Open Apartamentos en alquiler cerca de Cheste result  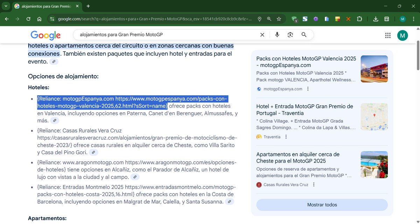[x=298, y=158]
